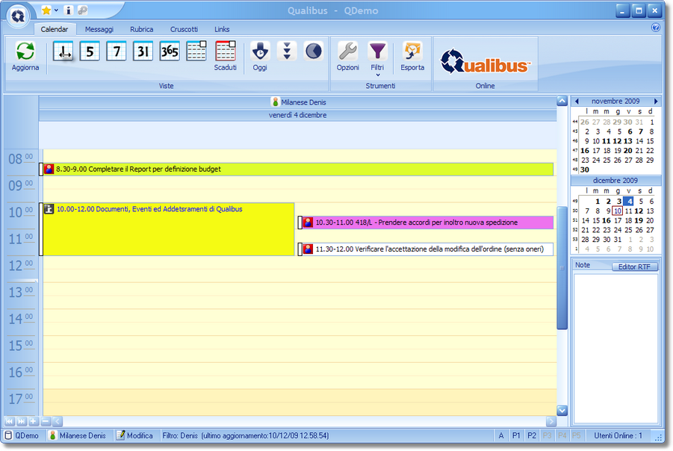Open the 365-day year view
This screenshot has height=451, width=673.
(x=170, y=52)
